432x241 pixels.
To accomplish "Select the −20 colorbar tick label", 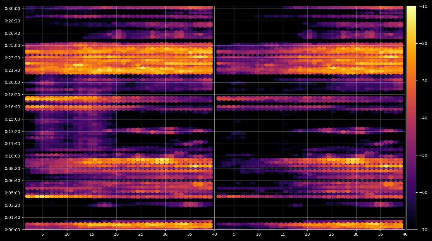I will coord(423,43).
